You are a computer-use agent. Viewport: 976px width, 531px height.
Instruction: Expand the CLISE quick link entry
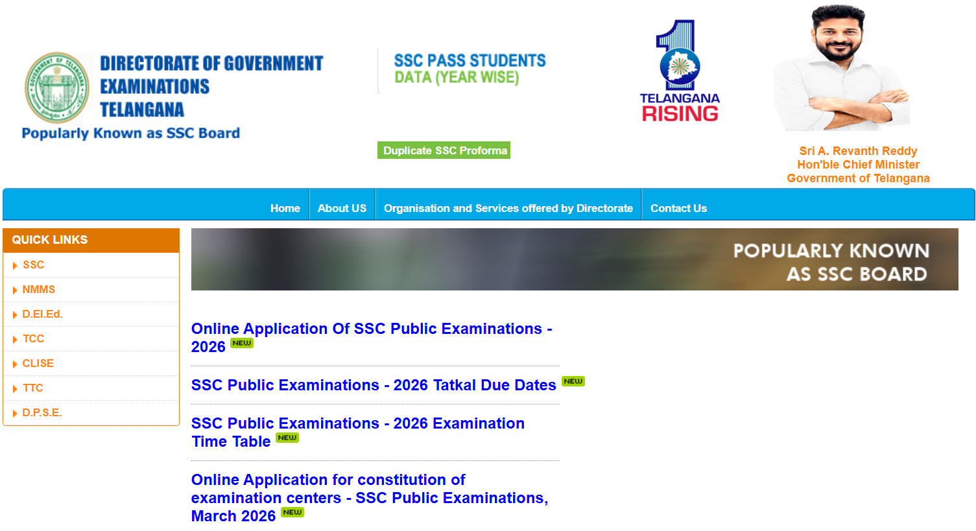pos(38,363)
